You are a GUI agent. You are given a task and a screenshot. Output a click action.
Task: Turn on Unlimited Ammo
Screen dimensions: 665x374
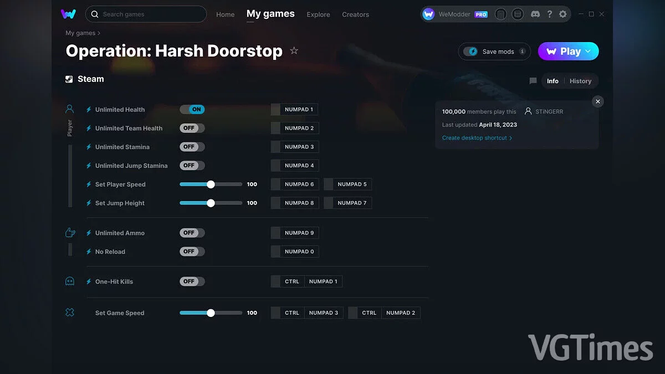[192, 233]
